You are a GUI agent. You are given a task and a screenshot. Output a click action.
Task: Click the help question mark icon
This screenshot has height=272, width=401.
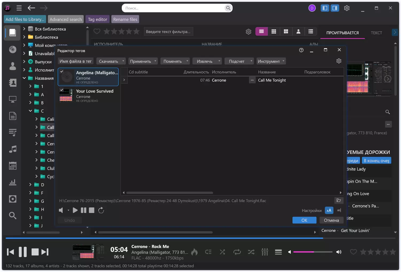click(x=301, y=50)
